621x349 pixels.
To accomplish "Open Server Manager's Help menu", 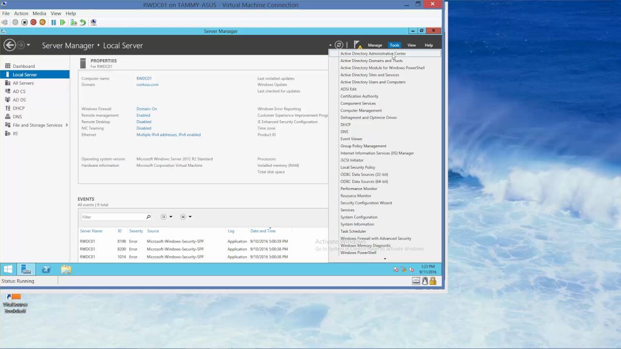I will (429, 45).
